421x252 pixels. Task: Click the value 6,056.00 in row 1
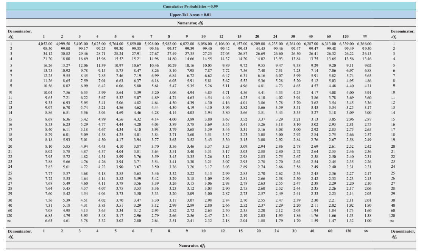pyautogui.click(x=204, y=44)
